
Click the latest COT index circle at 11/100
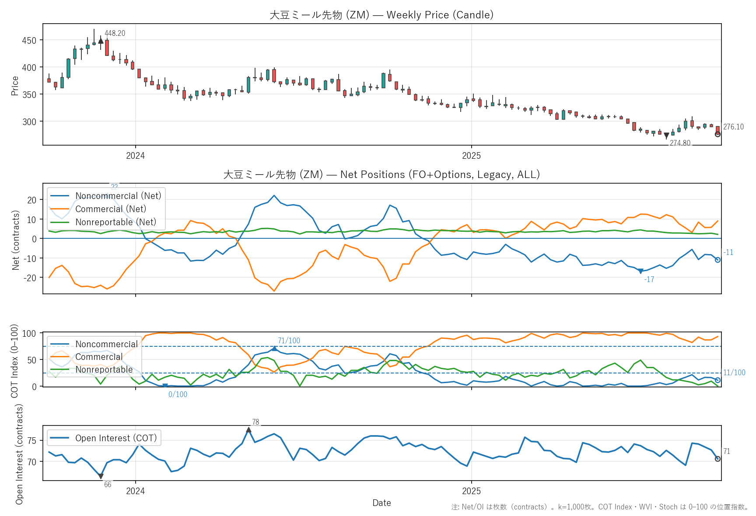point(717,380)
